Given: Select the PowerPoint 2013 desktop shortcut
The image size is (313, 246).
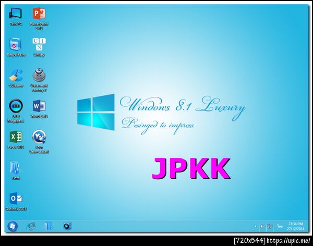Looking at the screenshot, I should pos(39,18).
